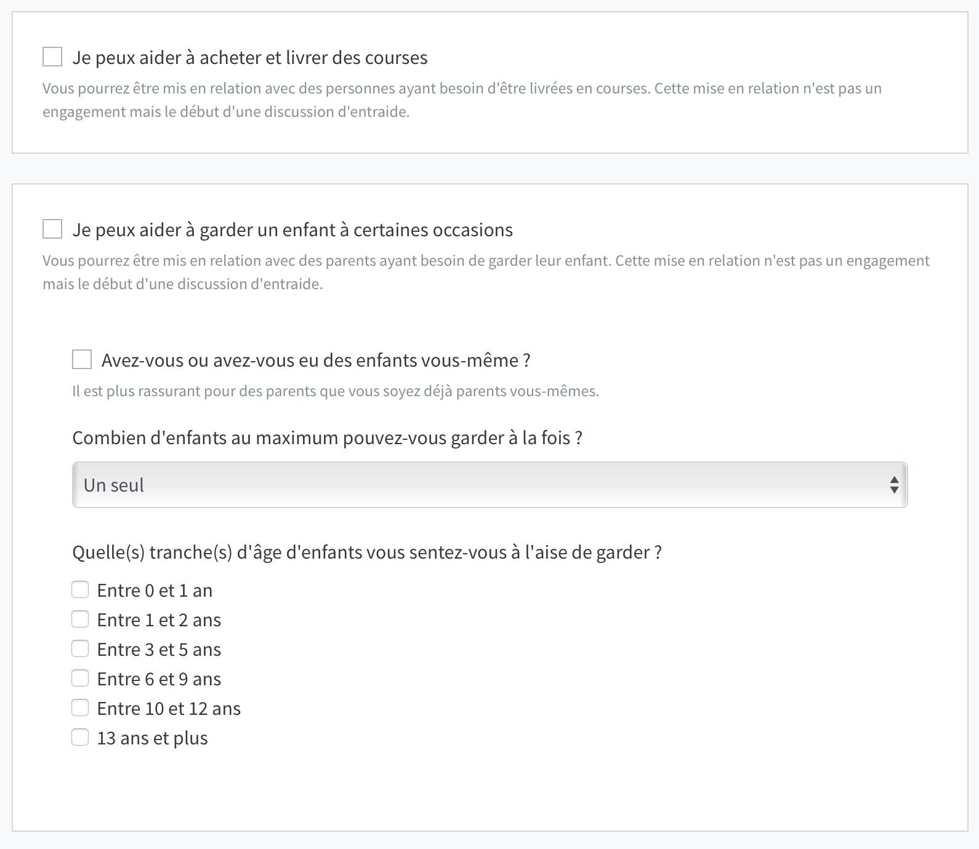Tick the 'acheter et livrer des courses' checkbox

coord(52,57)
